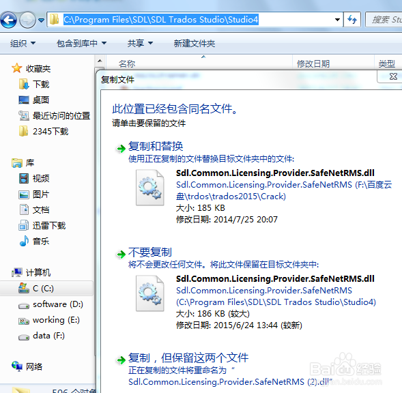Select the working (E:) drive icon
402x393 pixels.
[24, 321]
